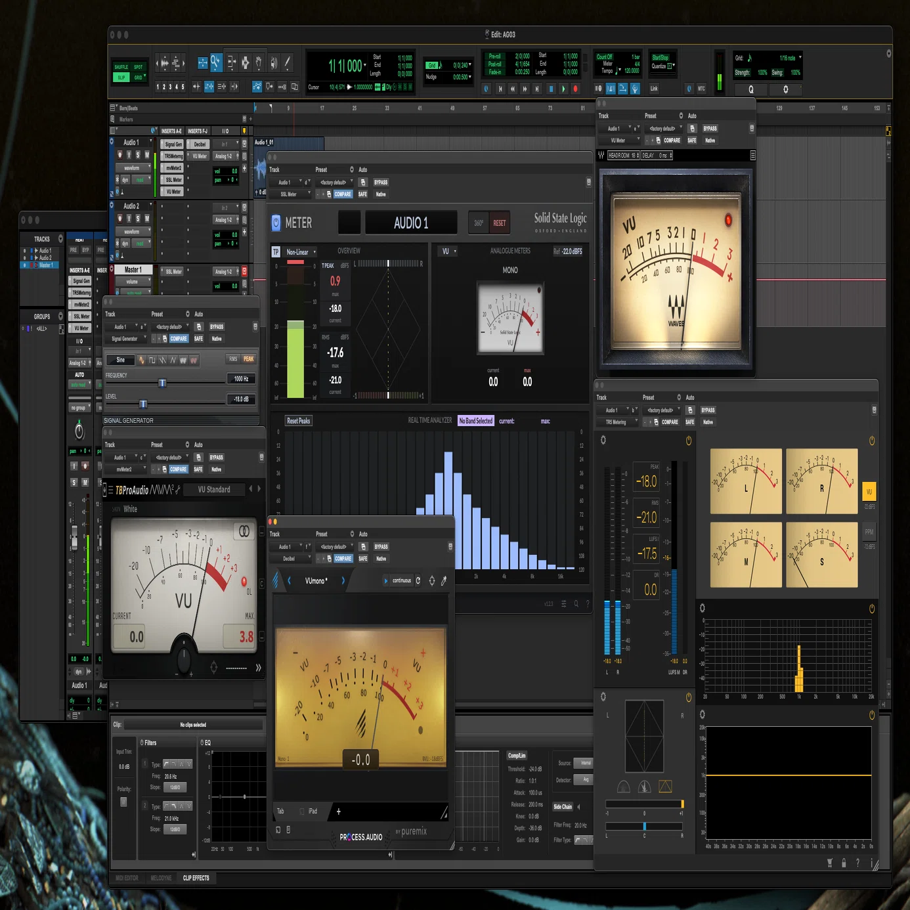Select the Trim tool in the Edit toolbar
Viewport: 910px width, 910px height.
pyautogui.click(x=231, y=62)
